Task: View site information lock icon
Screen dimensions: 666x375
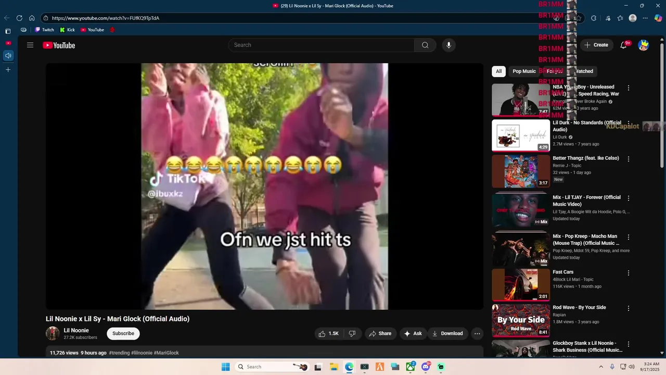Action: (x=46, y=18)
